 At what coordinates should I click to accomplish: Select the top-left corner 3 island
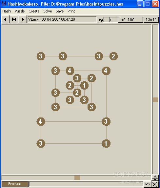[x=41, y=56]
